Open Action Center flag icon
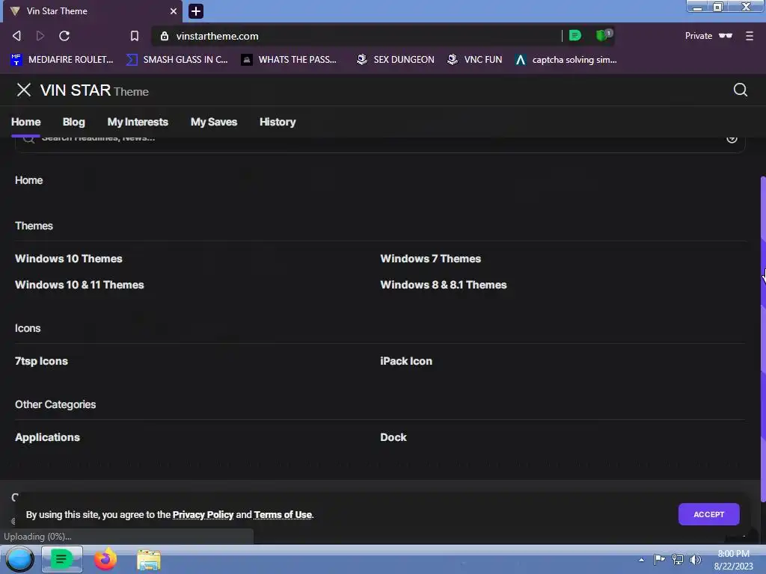This screenshot has width=766, height=574. coord(659,560)
